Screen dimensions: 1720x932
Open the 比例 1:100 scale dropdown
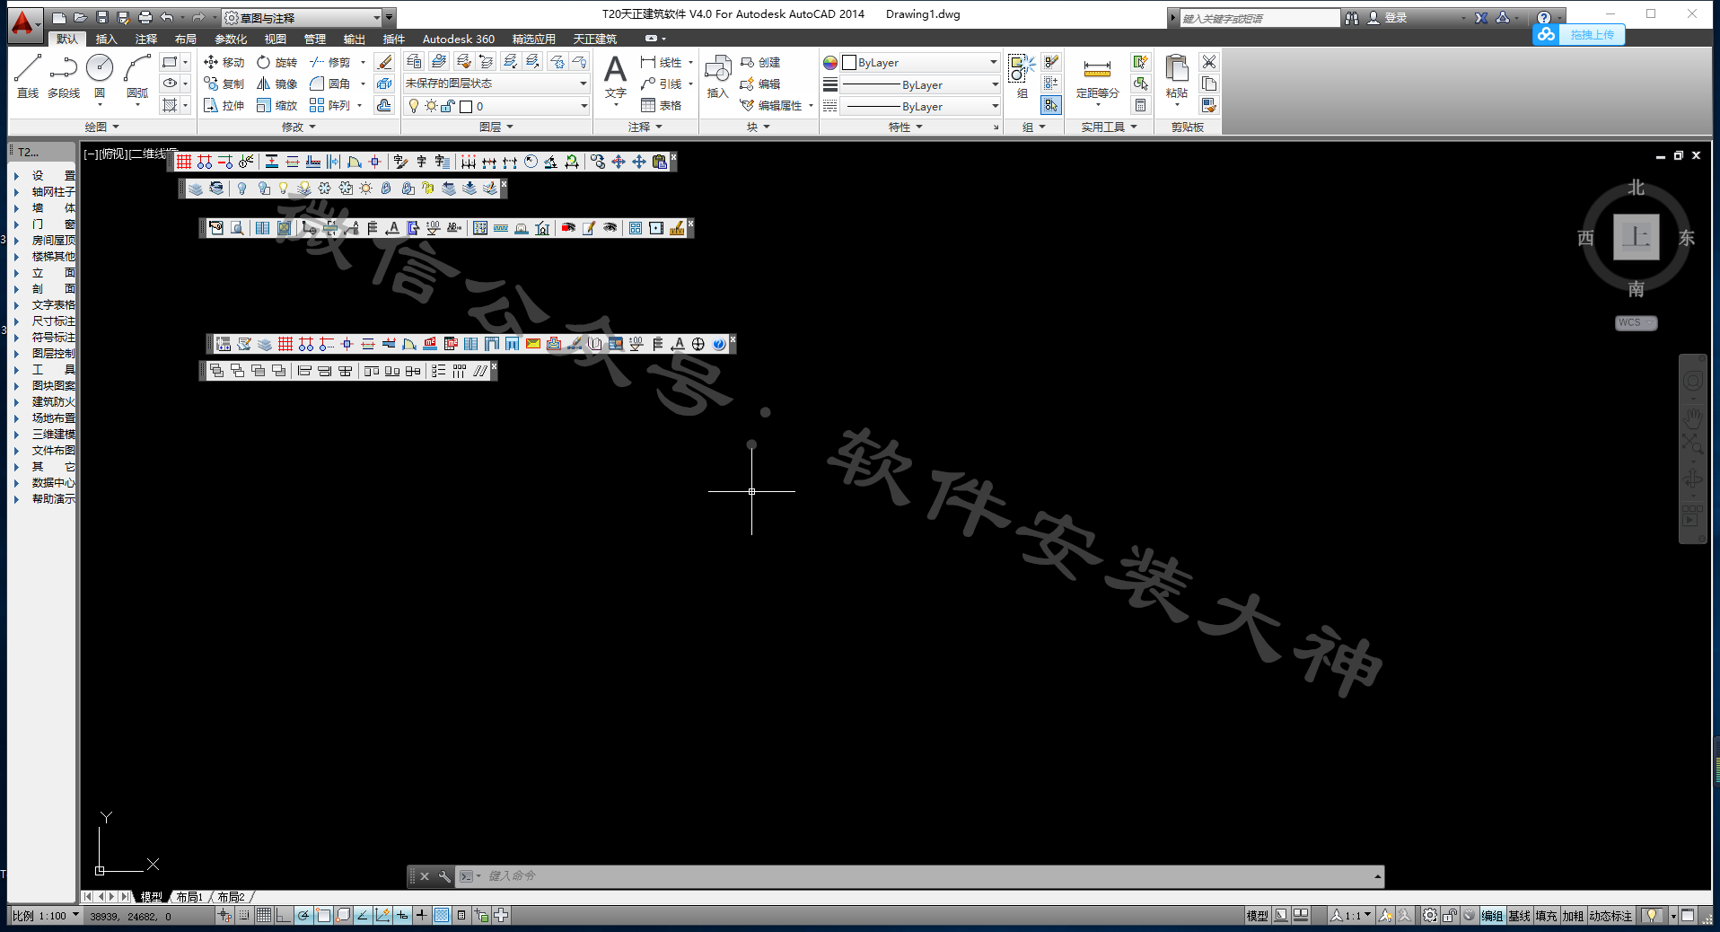click(x=46, y=916)
